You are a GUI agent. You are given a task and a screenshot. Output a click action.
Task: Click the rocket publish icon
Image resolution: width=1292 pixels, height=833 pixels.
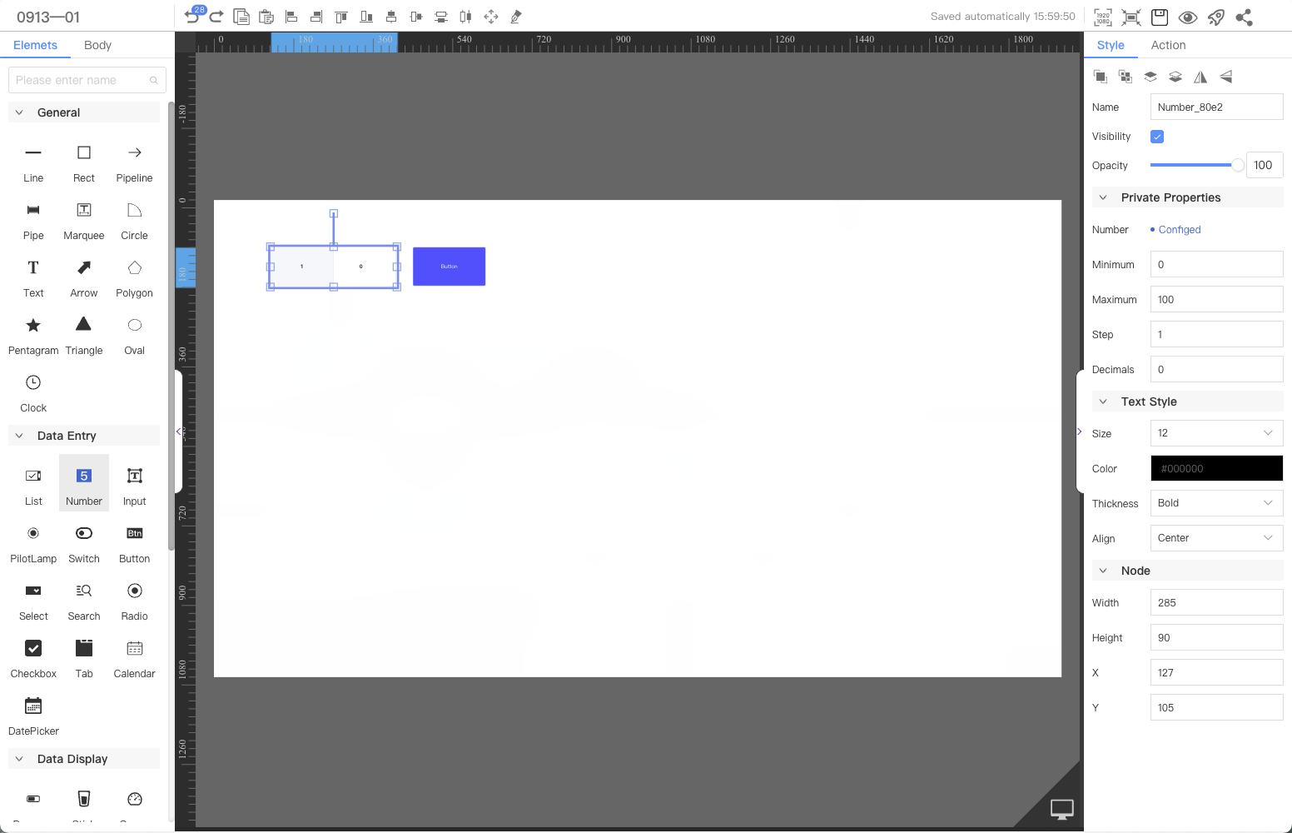pyautogui.click(x=1216, y=17)
